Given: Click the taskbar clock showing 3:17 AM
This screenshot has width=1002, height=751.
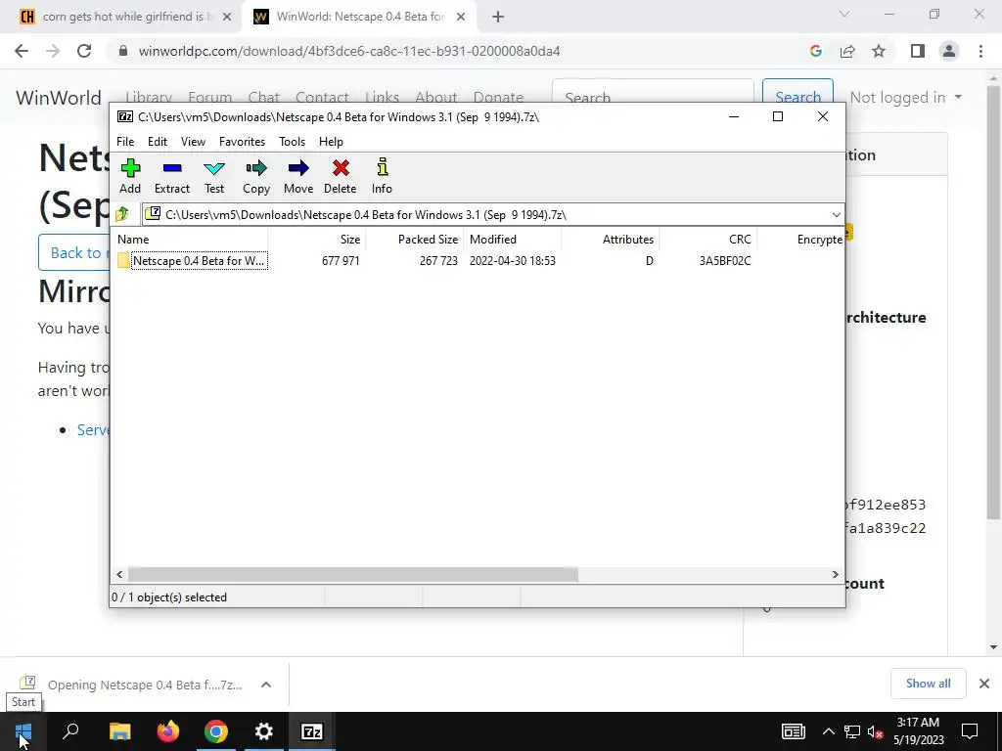Looking at the screenshot, I should [x=918, y=731].
